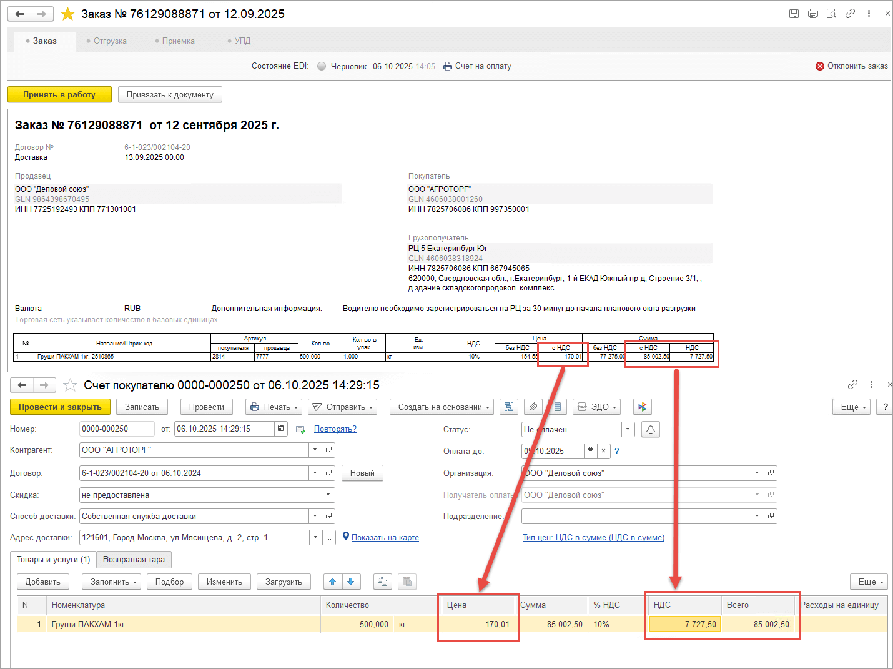The width and height of the screenshot is (893, 669).
Task: Clear the Оплата до date with X
Action: (603, 451)
